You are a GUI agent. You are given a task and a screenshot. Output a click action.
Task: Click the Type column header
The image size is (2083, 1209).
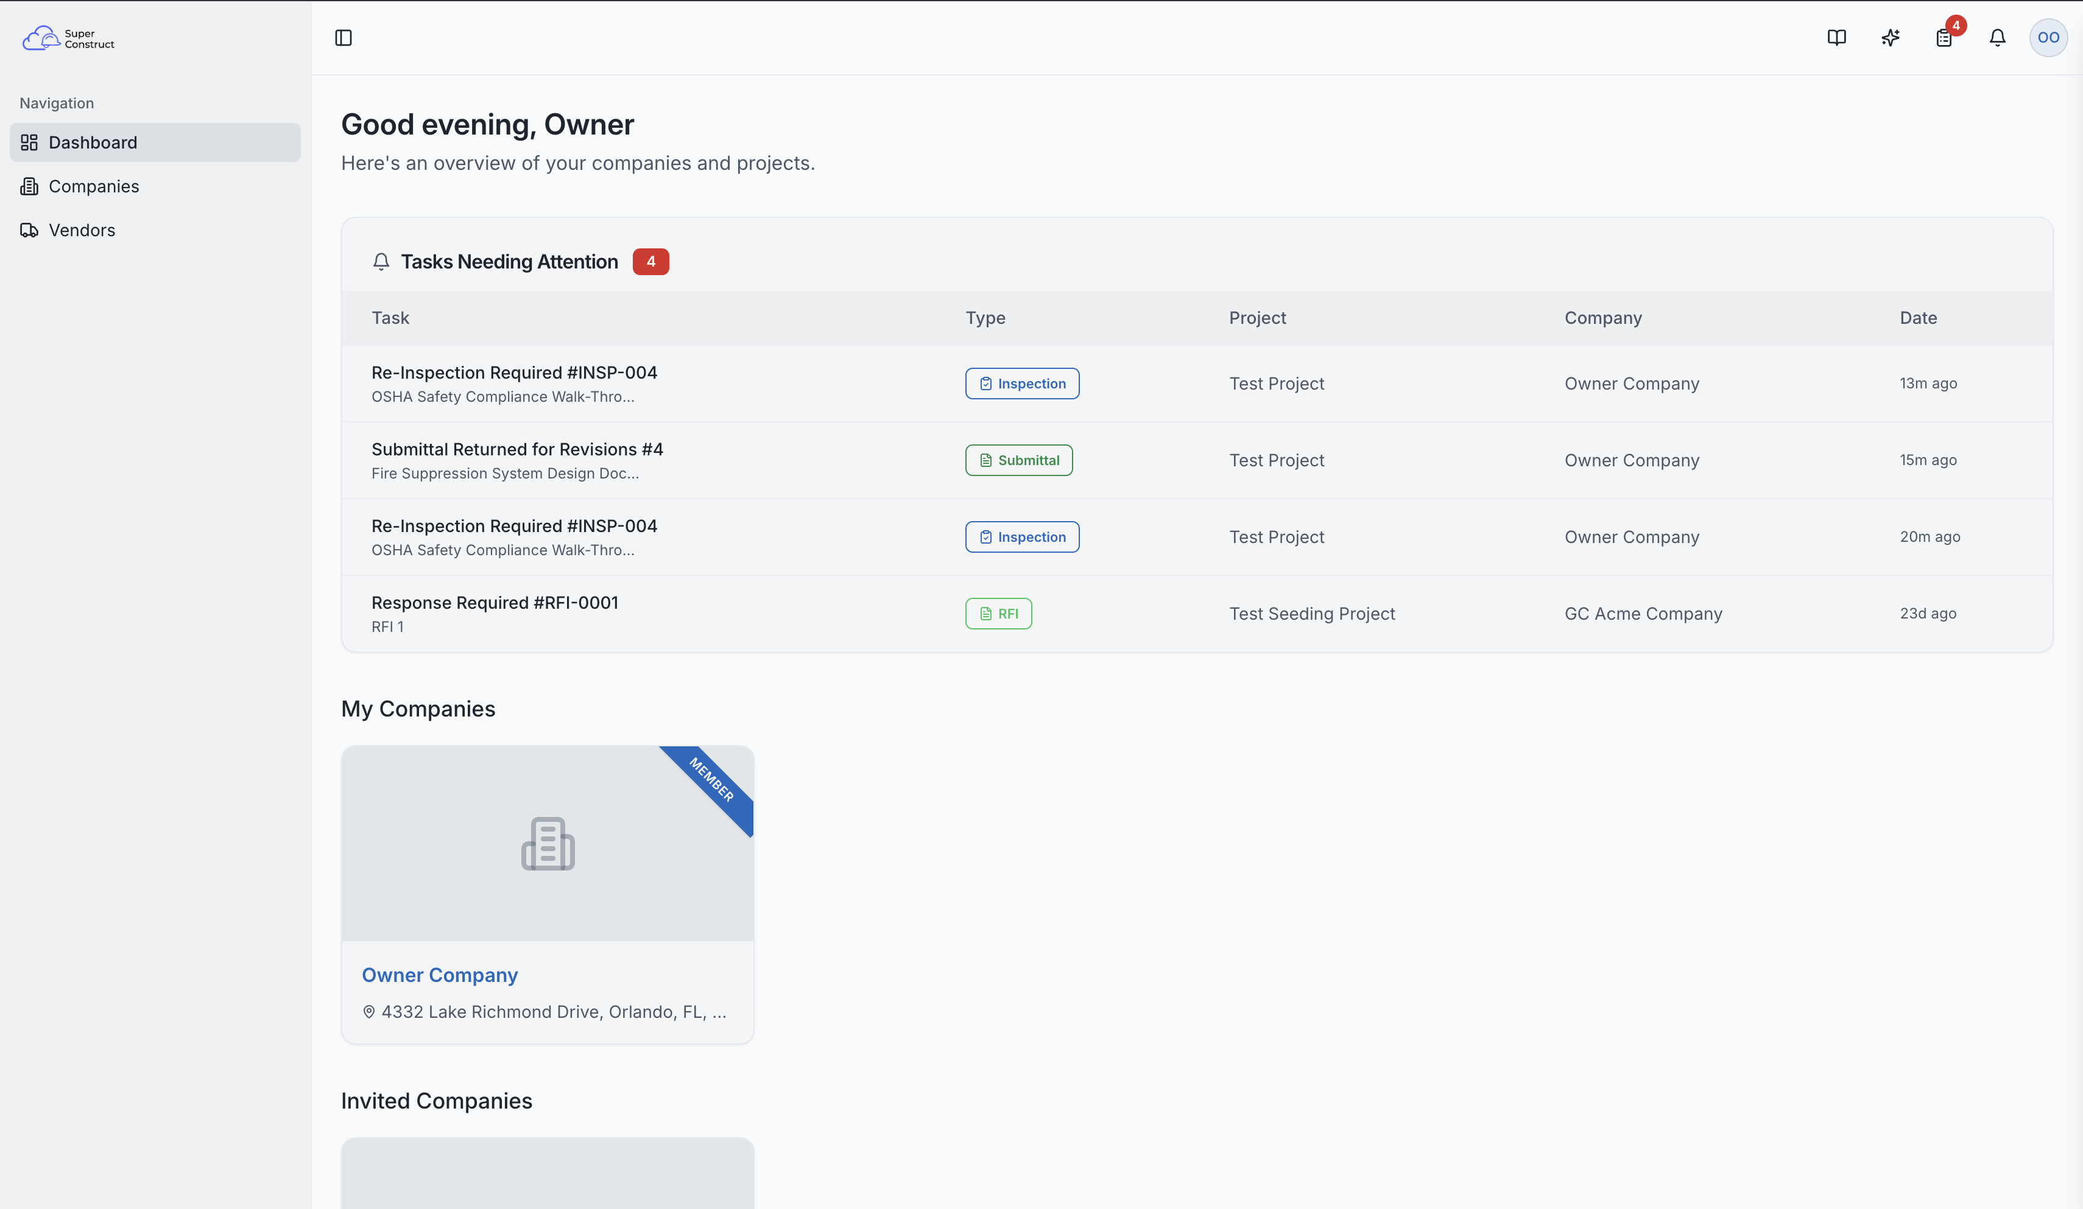click(985, 318)
